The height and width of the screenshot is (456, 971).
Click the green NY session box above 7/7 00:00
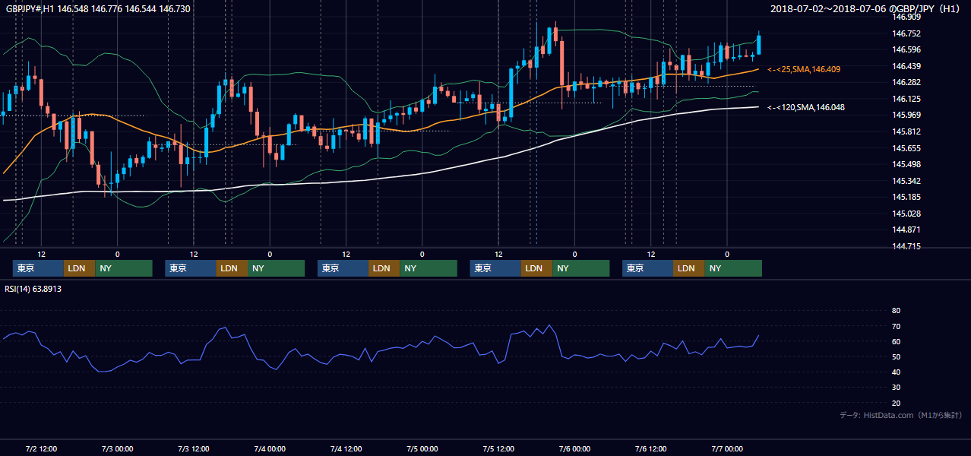pyautogui.click(x=733, y=268)
